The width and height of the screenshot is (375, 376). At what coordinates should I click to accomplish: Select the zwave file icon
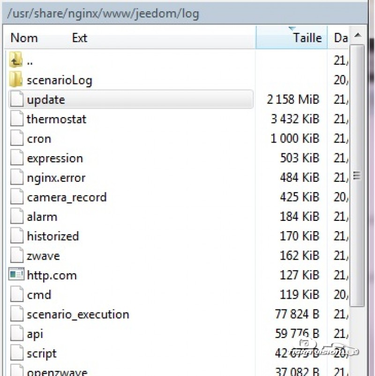tap(17, 256)
